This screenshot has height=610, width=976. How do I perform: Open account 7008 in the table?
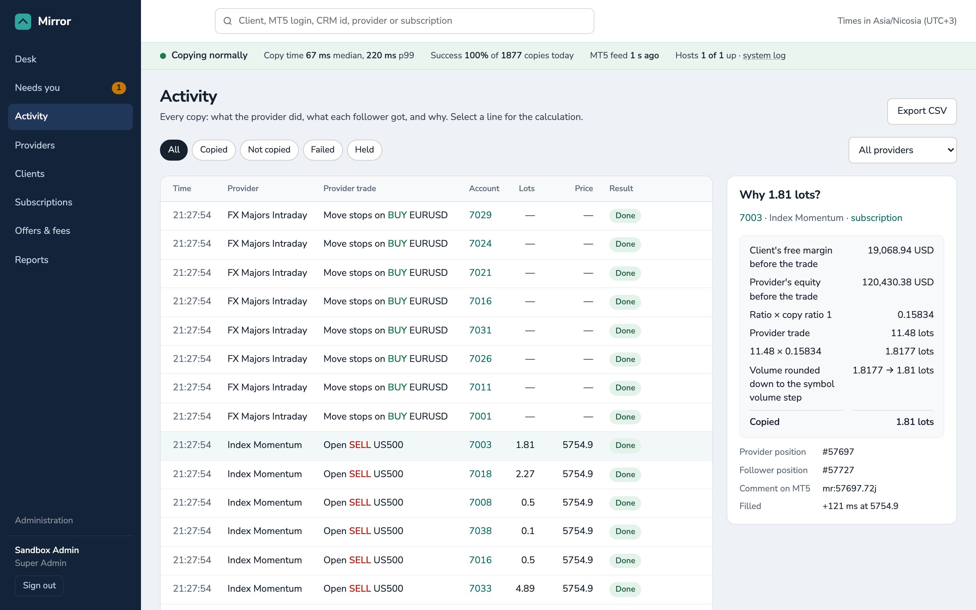480,503
